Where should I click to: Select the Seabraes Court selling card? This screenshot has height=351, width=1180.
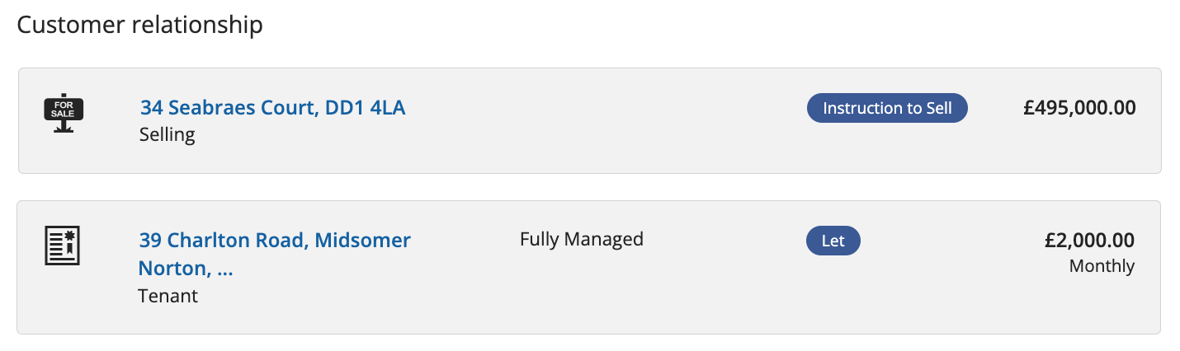coord(589,120)
